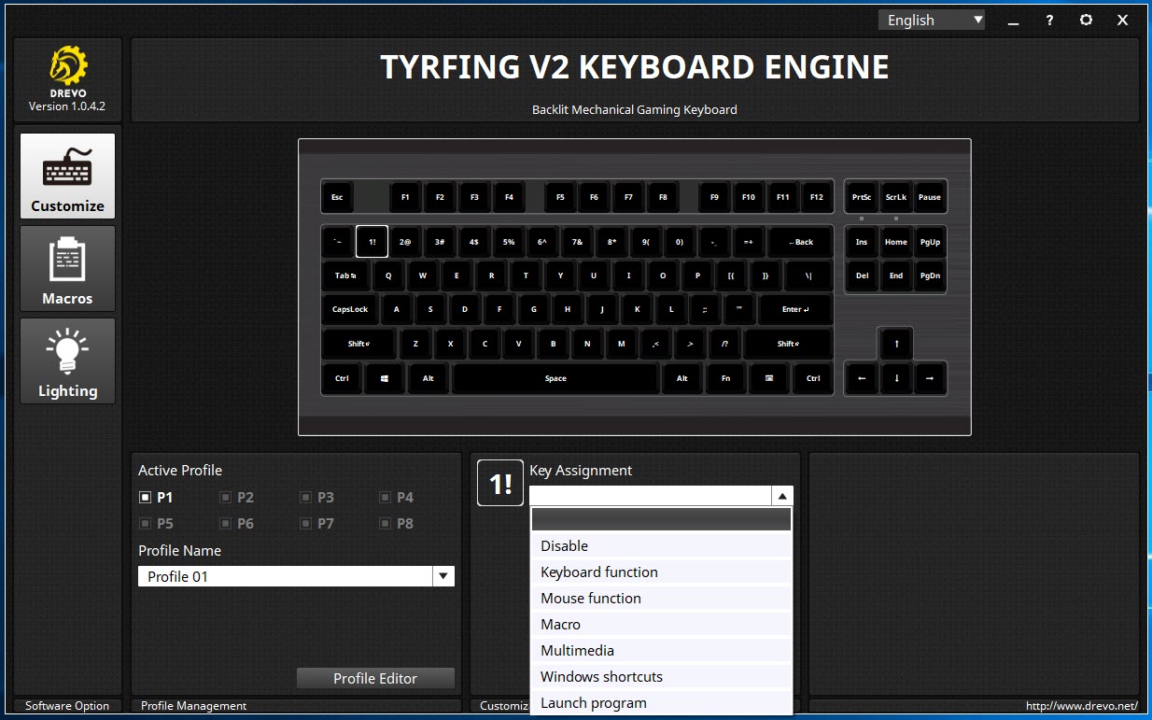
Task: Select the Tab key on keyboard
Action: (x=345, y=275)
